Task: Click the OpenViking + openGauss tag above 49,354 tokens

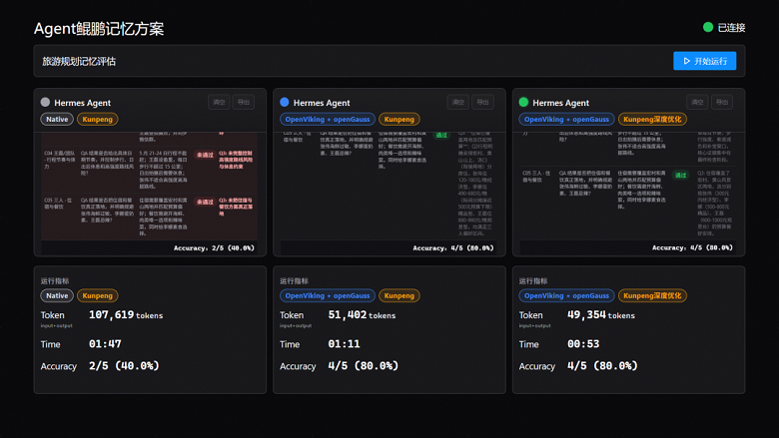Action: tap(567, 295)
